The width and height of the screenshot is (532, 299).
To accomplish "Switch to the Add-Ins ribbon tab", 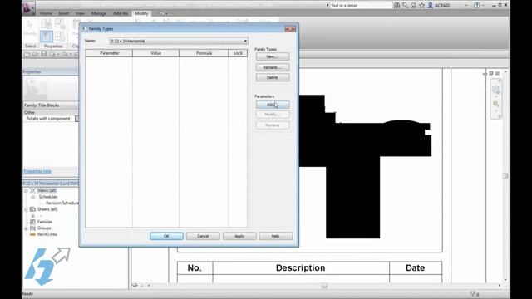I will pyautogui.click(x=121, y=13).
